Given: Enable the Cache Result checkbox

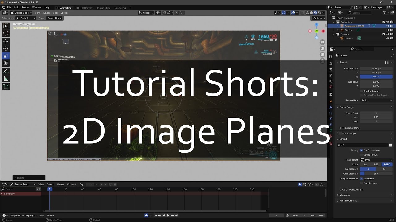Looking at the screenshot, I should pos(361,155).
